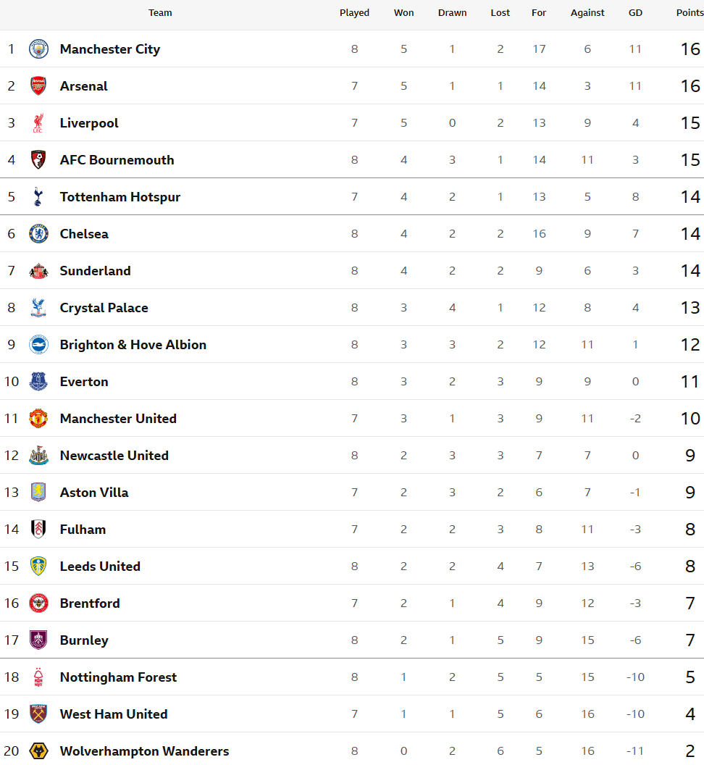The image size is (704, 765).
Task: Click the Chelsea club crest
Action: coord(38,234)
